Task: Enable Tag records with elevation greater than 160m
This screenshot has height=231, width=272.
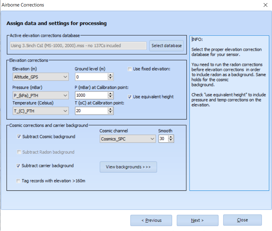Action: click(x=18, y=181)
